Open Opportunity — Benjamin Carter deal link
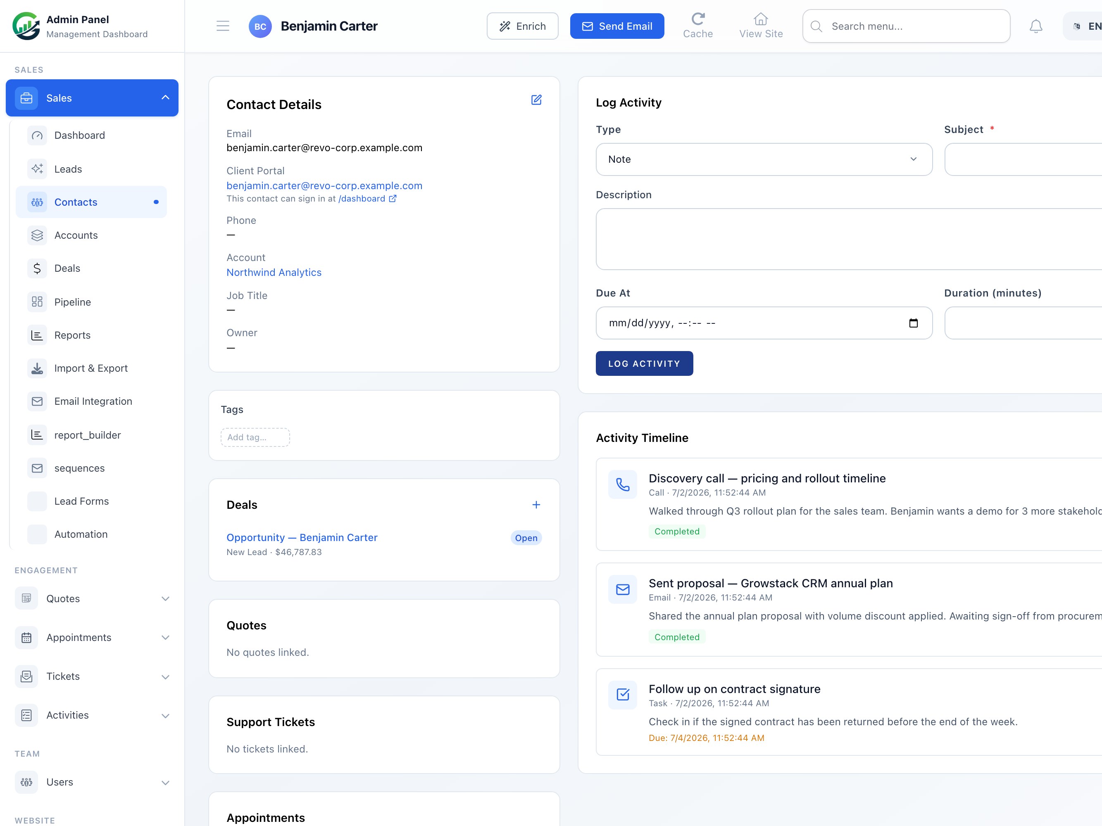This screenshot has width=1102, height=826. [x=302, y=537]
